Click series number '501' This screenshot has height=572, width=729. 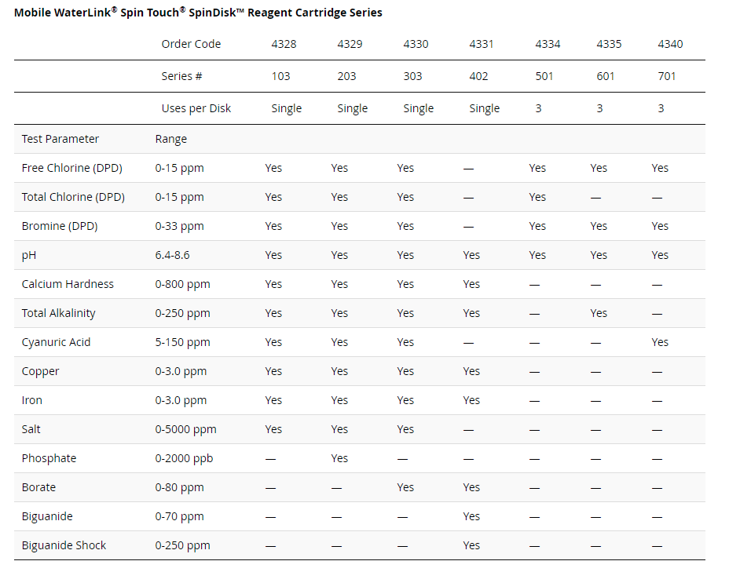pyautogui.click(x=544, y=76)
